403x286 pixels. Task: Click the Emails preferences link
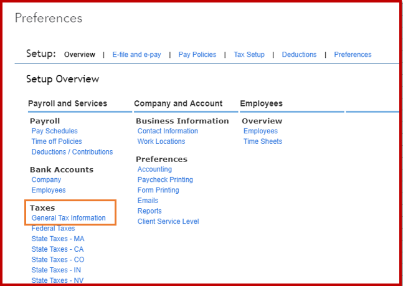coord(148,201)
